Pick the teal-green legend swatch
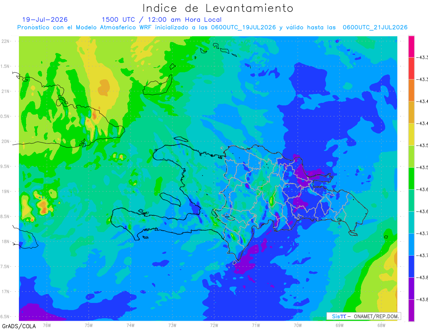428x330 pixels. click(411, 200)
